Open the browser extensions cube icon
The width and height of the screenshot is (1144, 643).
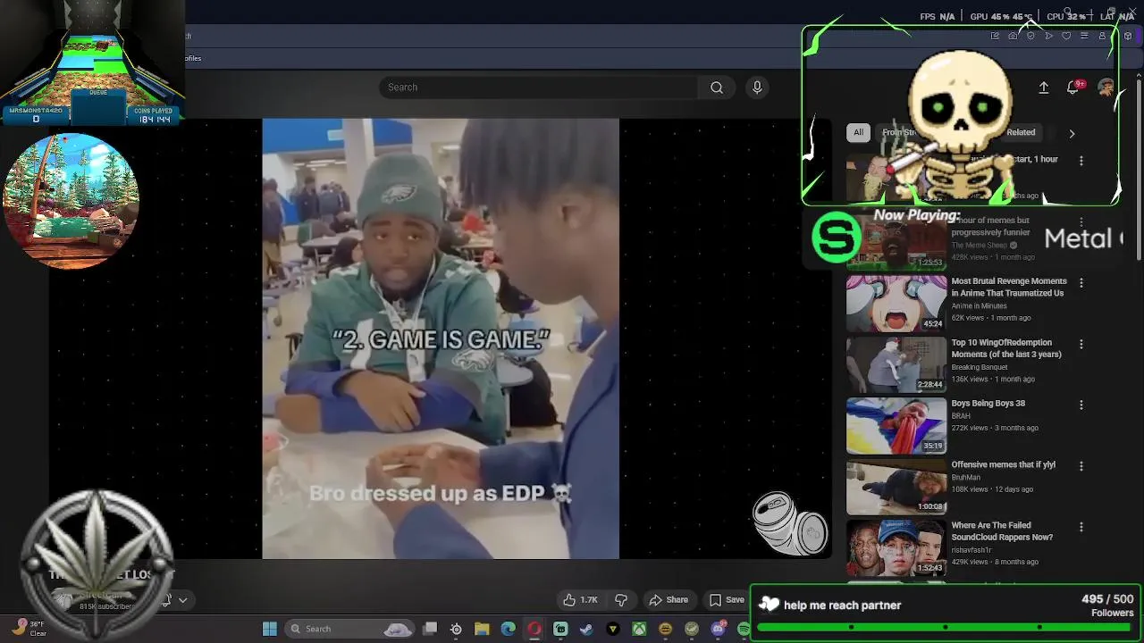click(x=1128, y=36)
